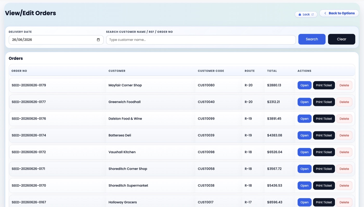
Task: Click customer code CUST0017
Action: pyautogui.click(x=206, y=202)
